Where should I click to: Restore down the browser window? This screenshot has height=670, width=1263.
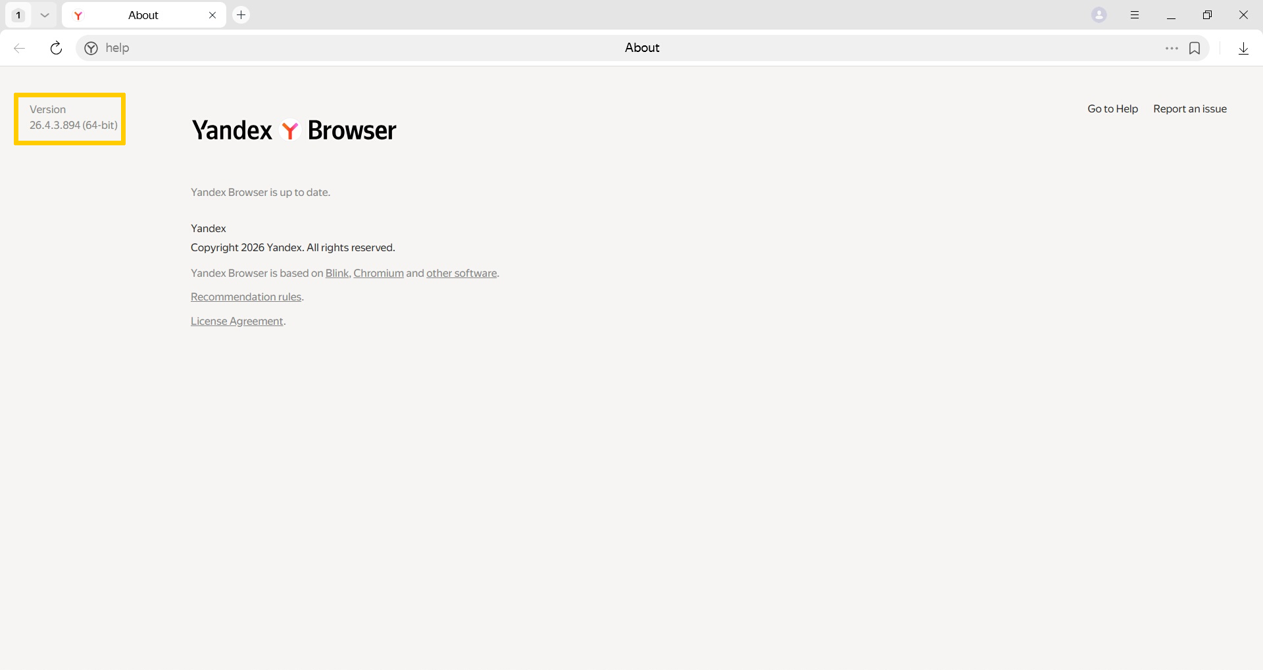1207,15
